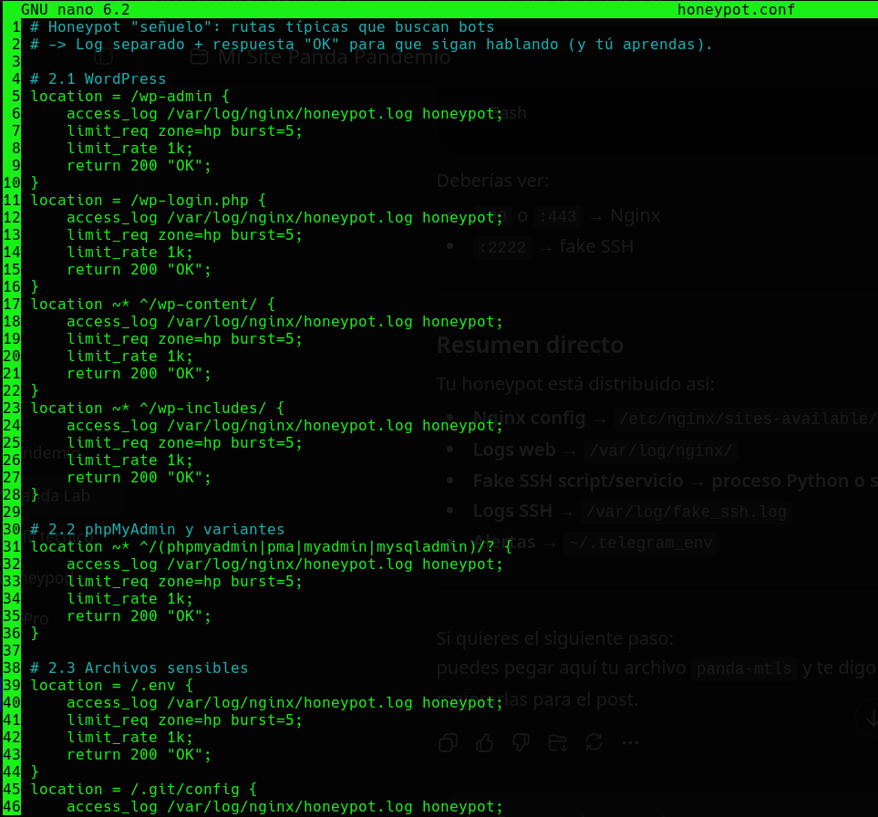Place cursor on '# Honeypot "señuelo"' comment line
The image size is (878, 817).
[262, 26]
